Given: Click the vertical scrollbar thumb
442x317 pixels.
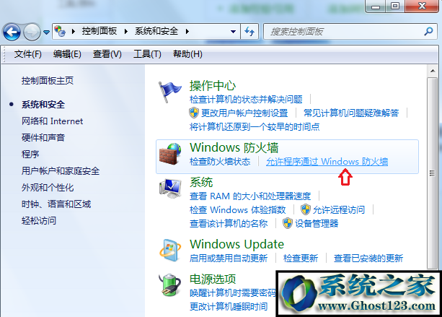Looking at the screenshot, I should pyautogui.click(x=432, y=173).
